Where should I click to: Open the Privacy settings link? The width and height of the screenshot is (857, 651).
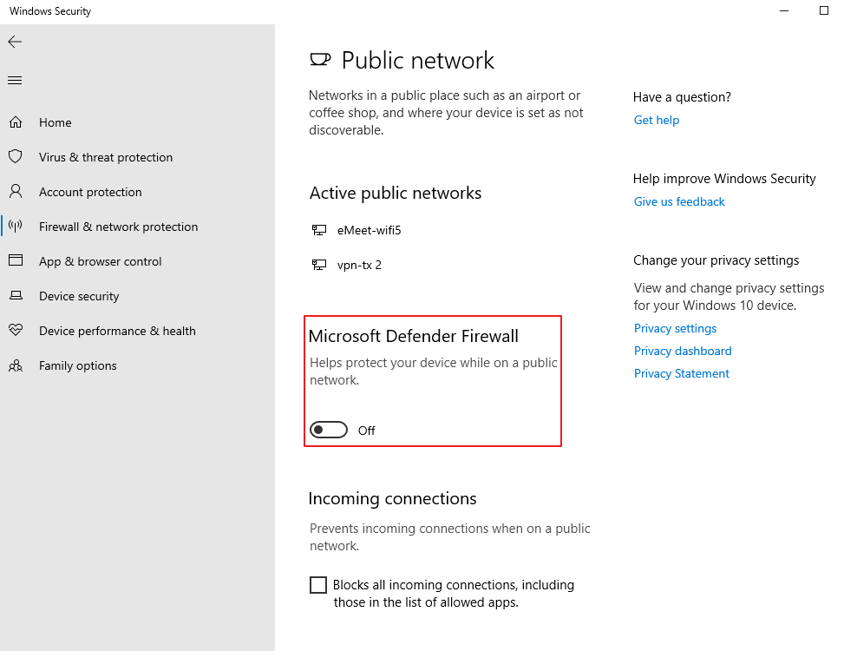point(675,328)
